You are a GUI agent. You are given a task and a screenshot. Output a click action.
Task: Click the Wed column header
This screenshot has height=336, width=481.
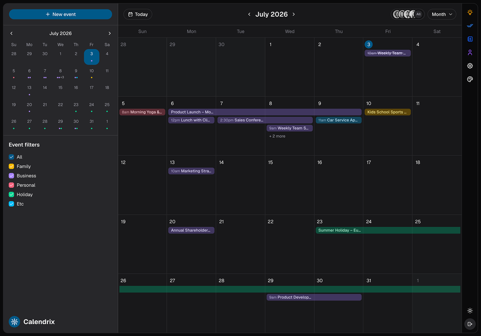(x=290, y=31)
